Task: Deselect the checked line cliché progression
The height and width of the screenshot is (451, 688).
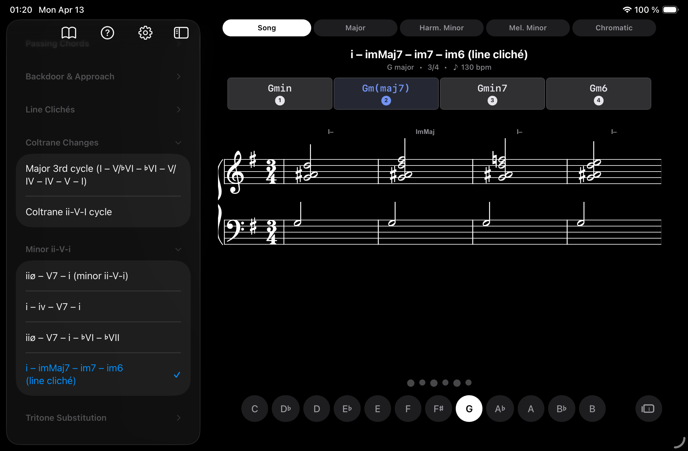Action: [74, 374]
